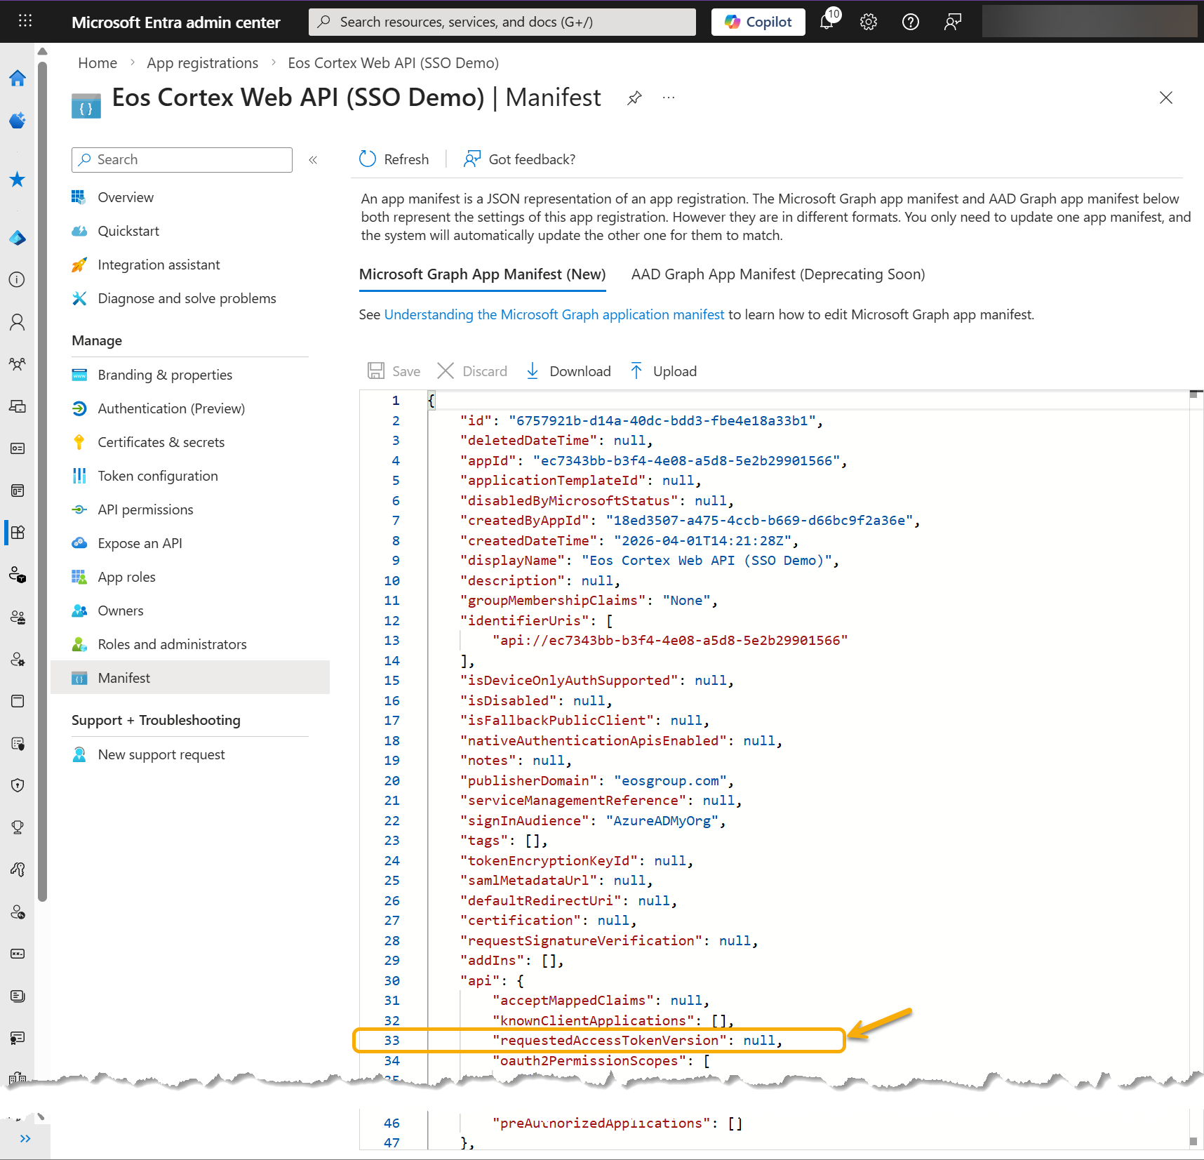This screenshot has height=1160, width=1204.
Task: Click the "publisherDomain" line in editor
Action: point(597,780)
